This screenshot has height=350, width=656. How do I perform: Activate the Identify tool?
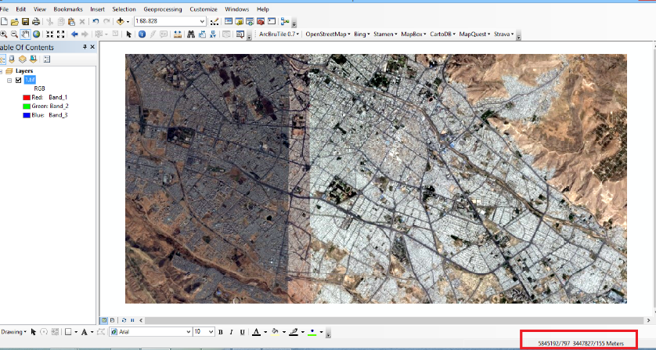click(x=142, y=34)
